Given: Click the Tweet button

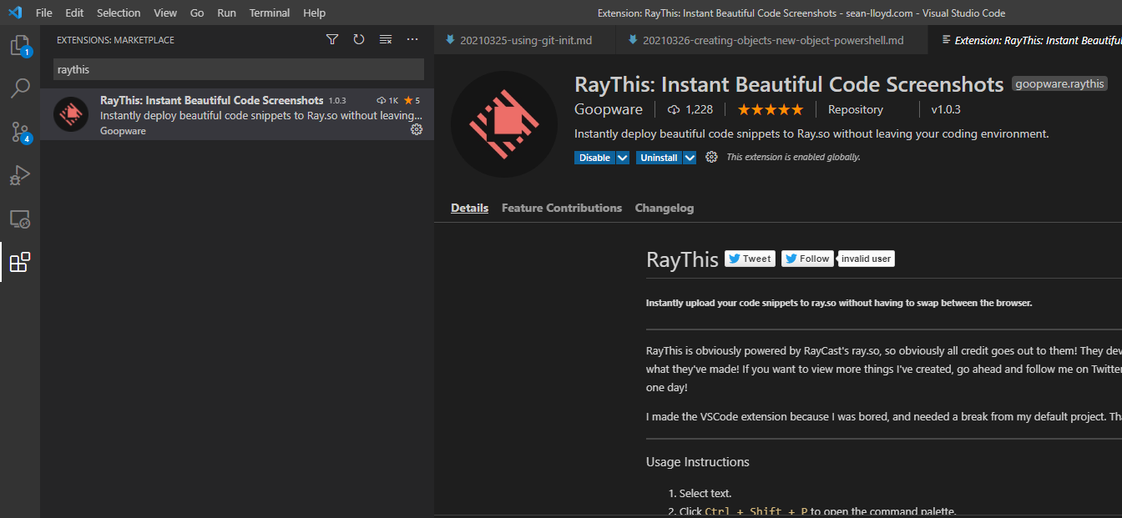Looking at the screenshot, I should 749,258.
